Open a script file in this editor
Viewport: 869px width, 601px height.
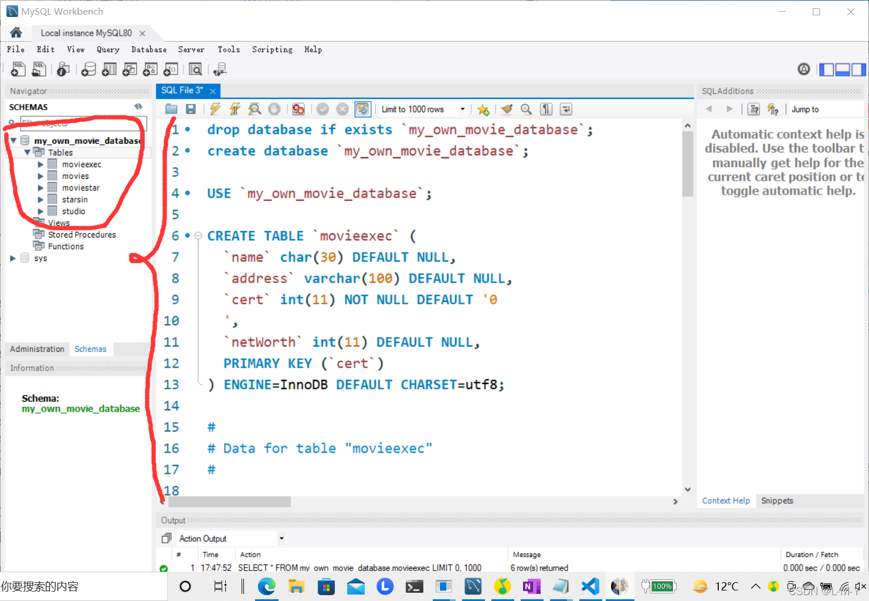[171, 109]
